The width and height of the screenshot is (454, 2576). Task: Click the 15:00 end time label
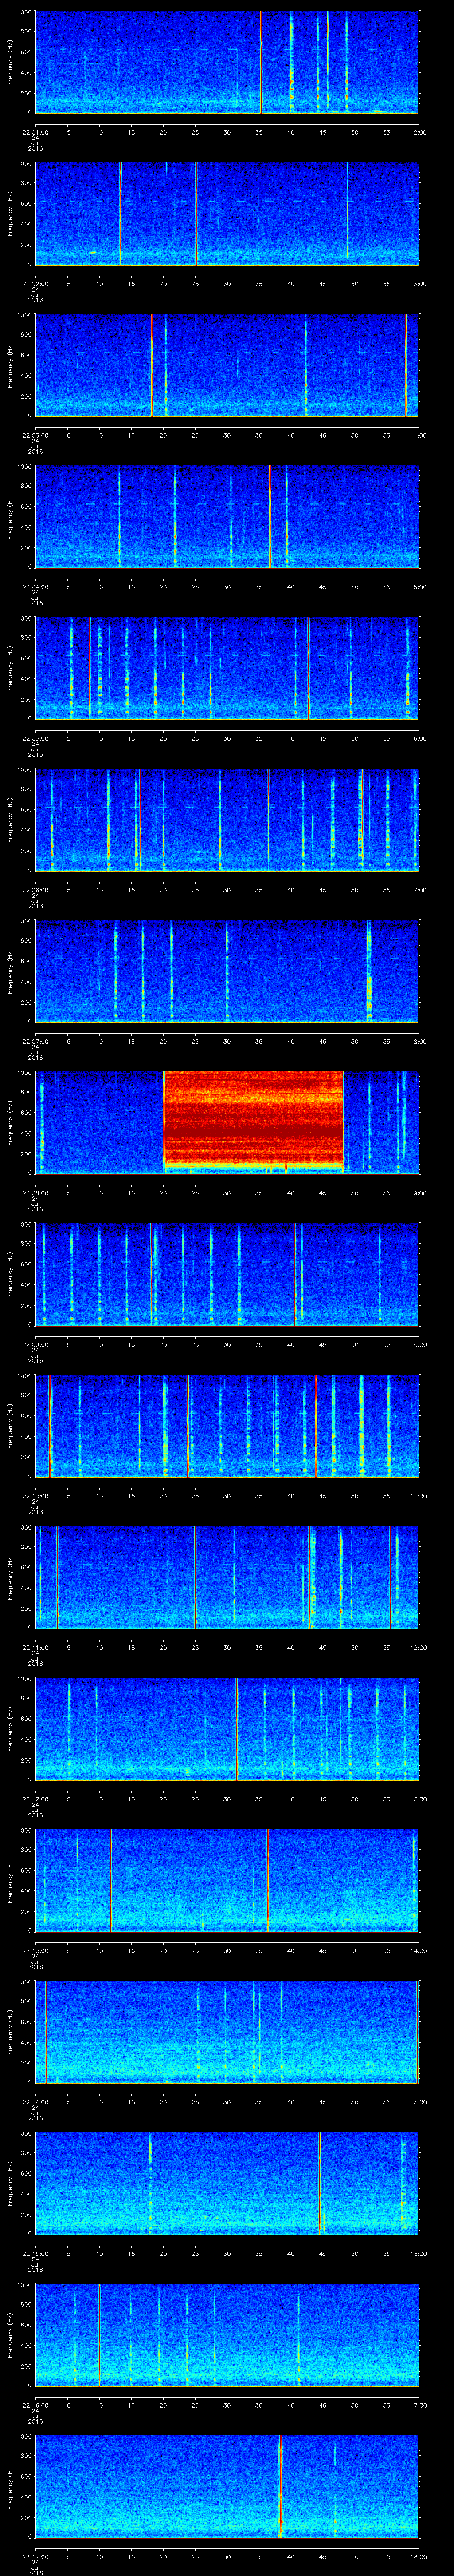point(418,2102)
